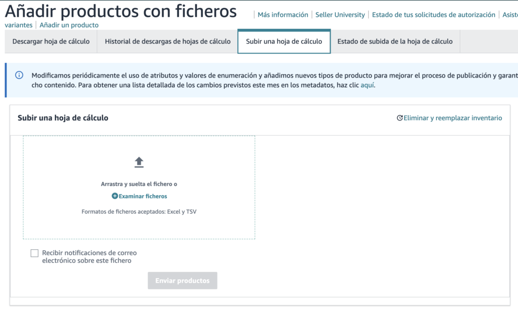Click the Examinar ficheros text link
Image resolution: width=518 pixels, height=312 pixels.
click(143, 196)
